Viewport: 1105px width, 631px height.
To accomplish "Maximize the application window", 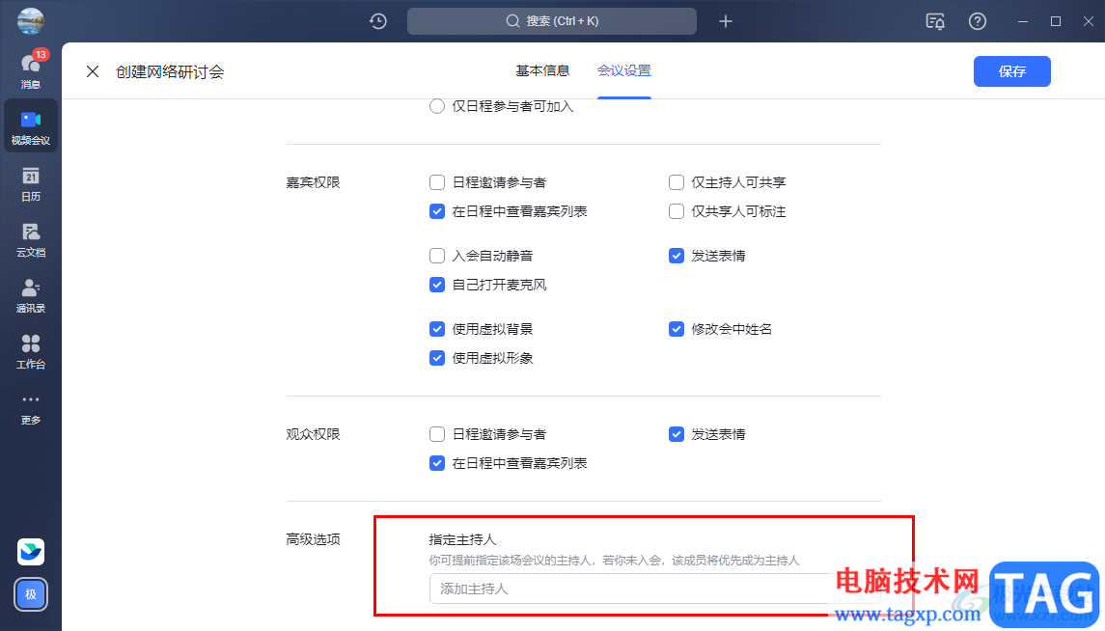I will click(x=1056, y=21).
